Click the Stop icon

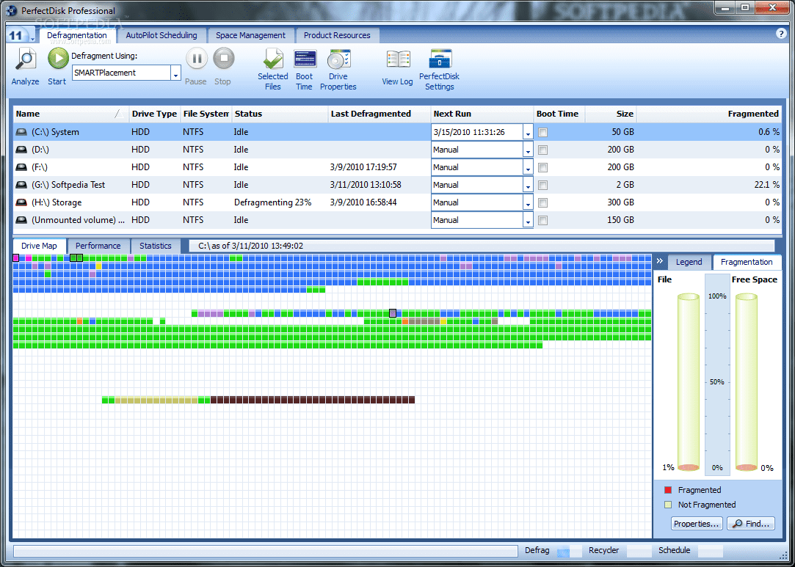[224, 59]
